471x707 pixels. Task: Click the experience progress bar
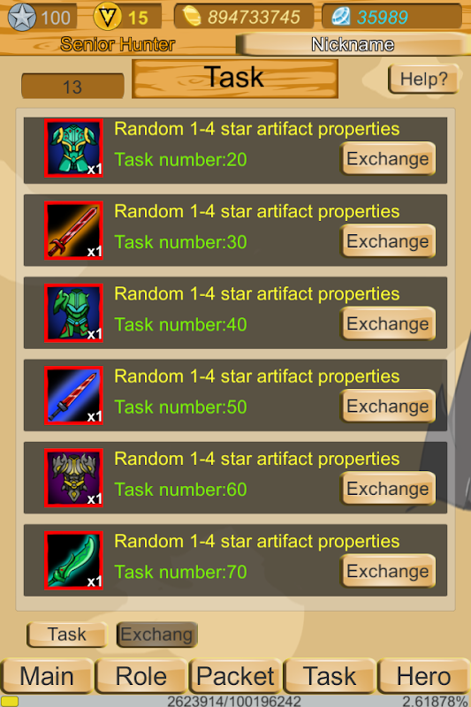pos(235,701)
